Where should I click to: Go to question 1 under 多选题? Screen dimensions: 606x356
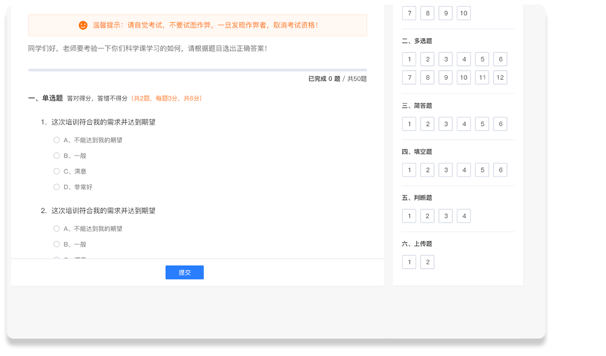tap(409, 59)
